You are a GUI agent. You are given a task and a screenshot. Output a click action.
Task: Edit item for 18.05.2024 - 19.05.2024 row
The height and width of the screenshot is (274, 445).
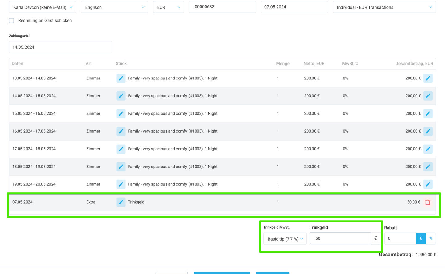[x=121, y=167]
